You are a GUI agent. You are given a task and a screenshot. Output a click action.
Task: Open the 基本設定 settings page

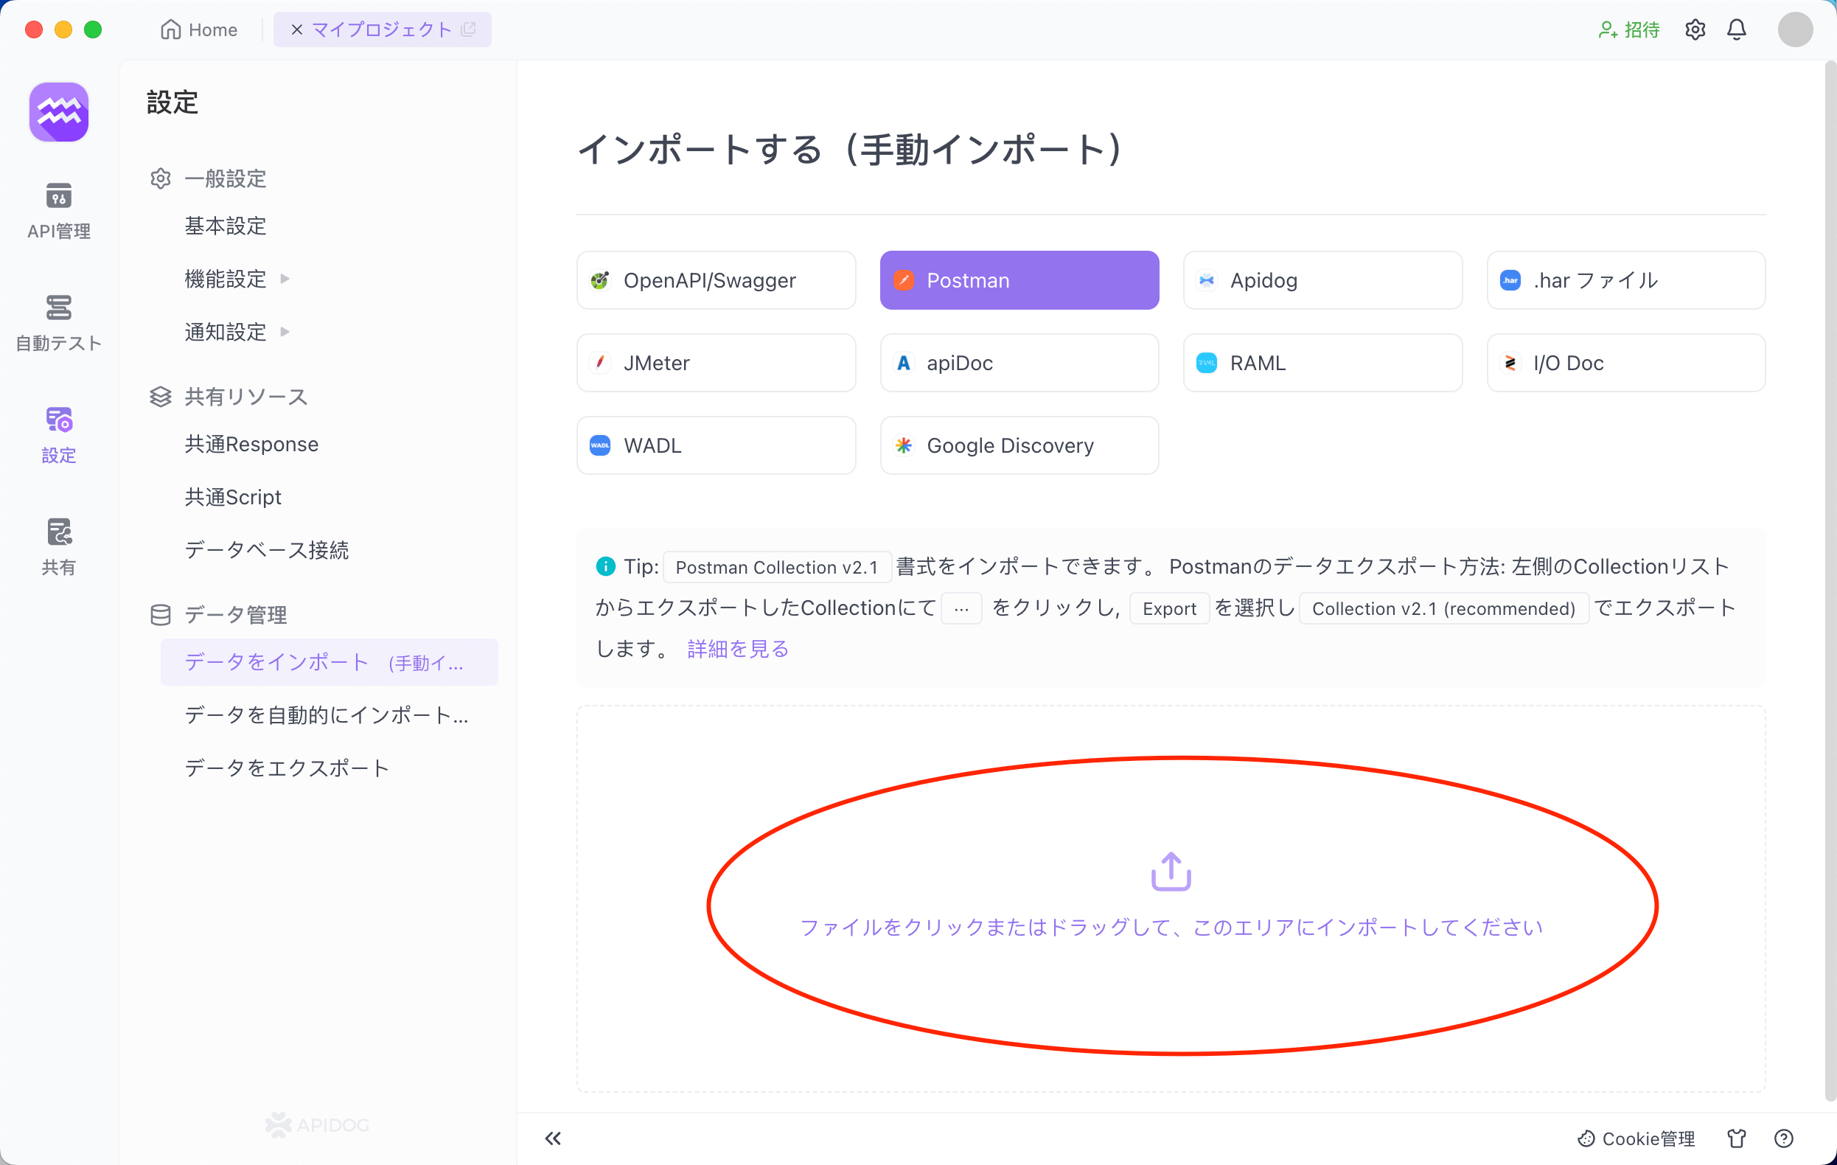pyautogui.click(x=225, y=226)
